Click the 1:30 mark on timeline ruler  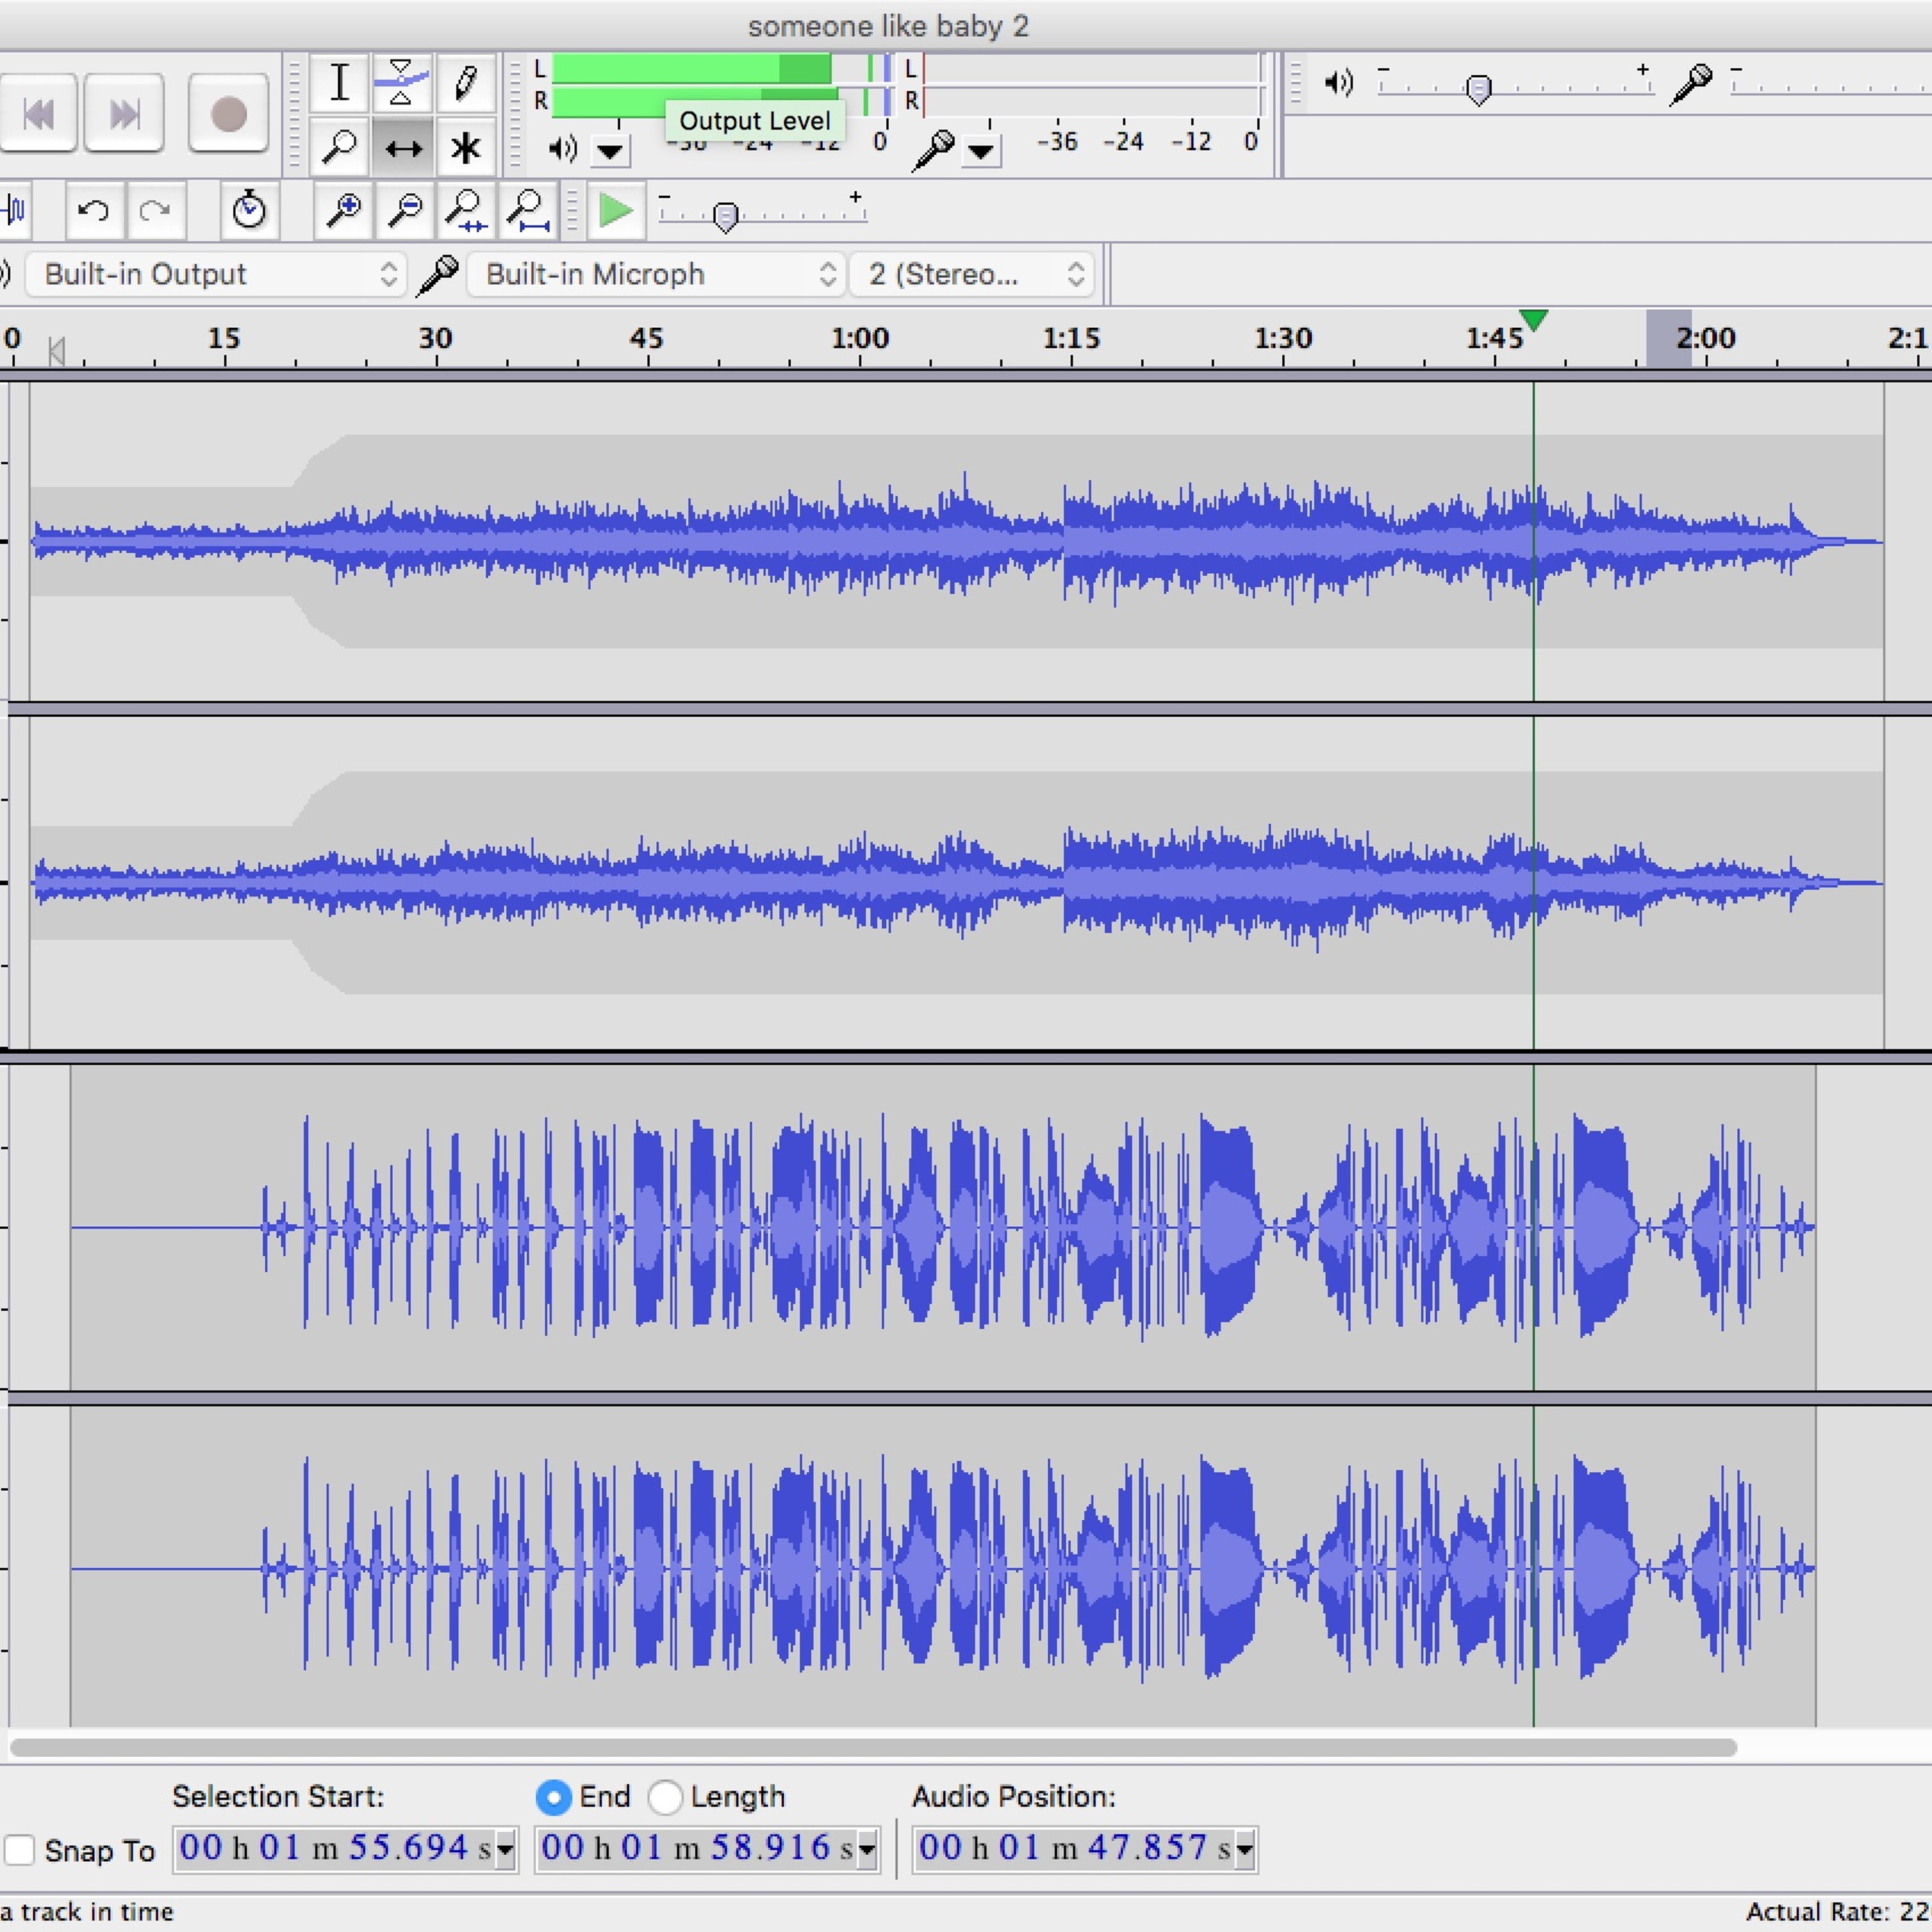click(1283, 338)
